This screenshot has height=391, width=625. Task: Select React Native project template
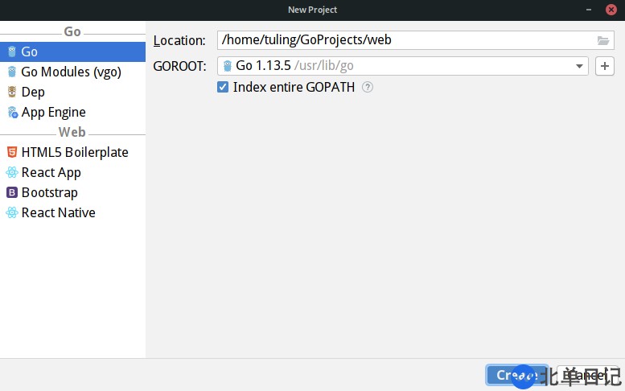[x=58, y=212]
